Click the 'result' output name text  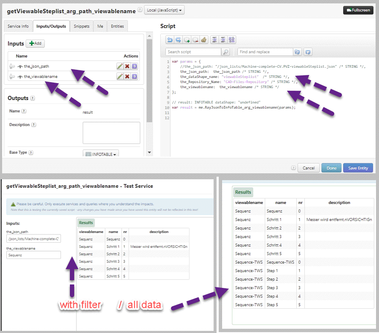coord(87,112)
